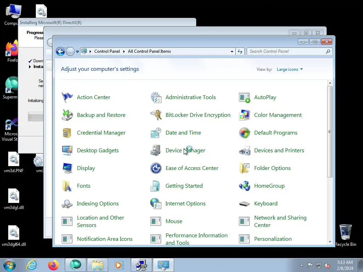
Task: Open the Devices and Printers icon
Action: [x=245, y=150]
